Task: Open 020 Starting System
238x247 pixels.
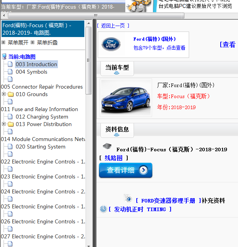Action: pos(41,147)
